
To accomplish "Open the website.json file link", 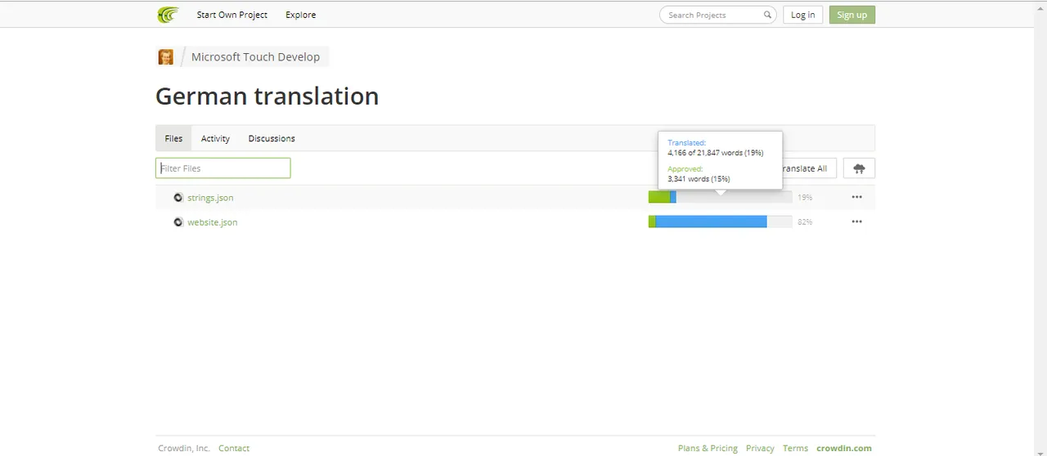I will [x=212, y=222].
